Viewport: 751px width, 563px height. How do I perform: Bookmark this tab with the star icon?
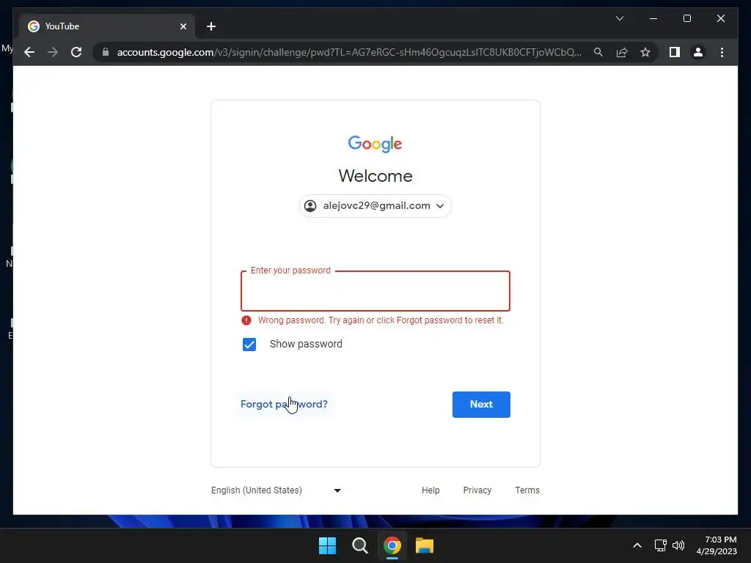point(645,52)
